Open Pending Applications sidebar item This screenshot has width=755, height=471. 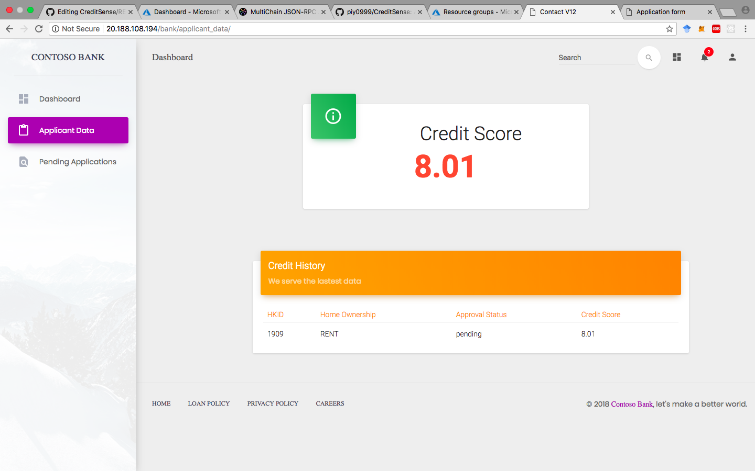[68, 162]
